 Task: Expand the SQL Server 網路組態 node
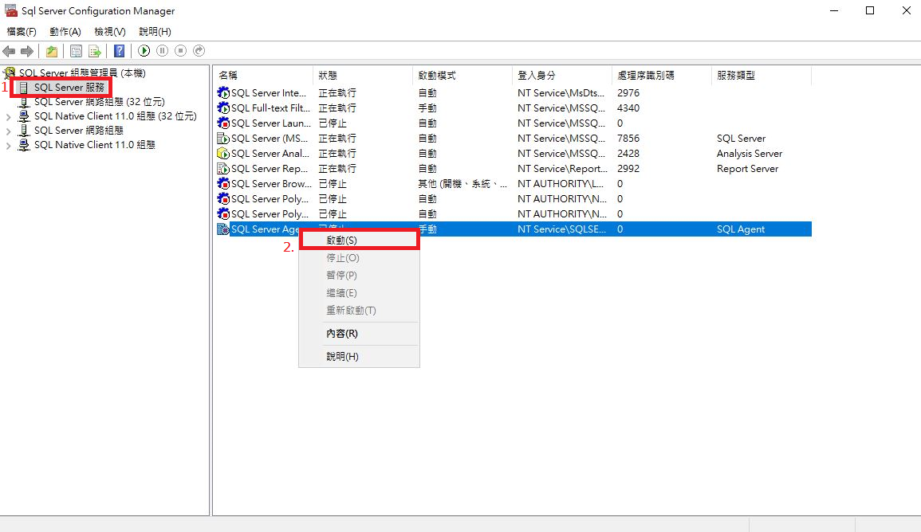[x=8, y=131]
